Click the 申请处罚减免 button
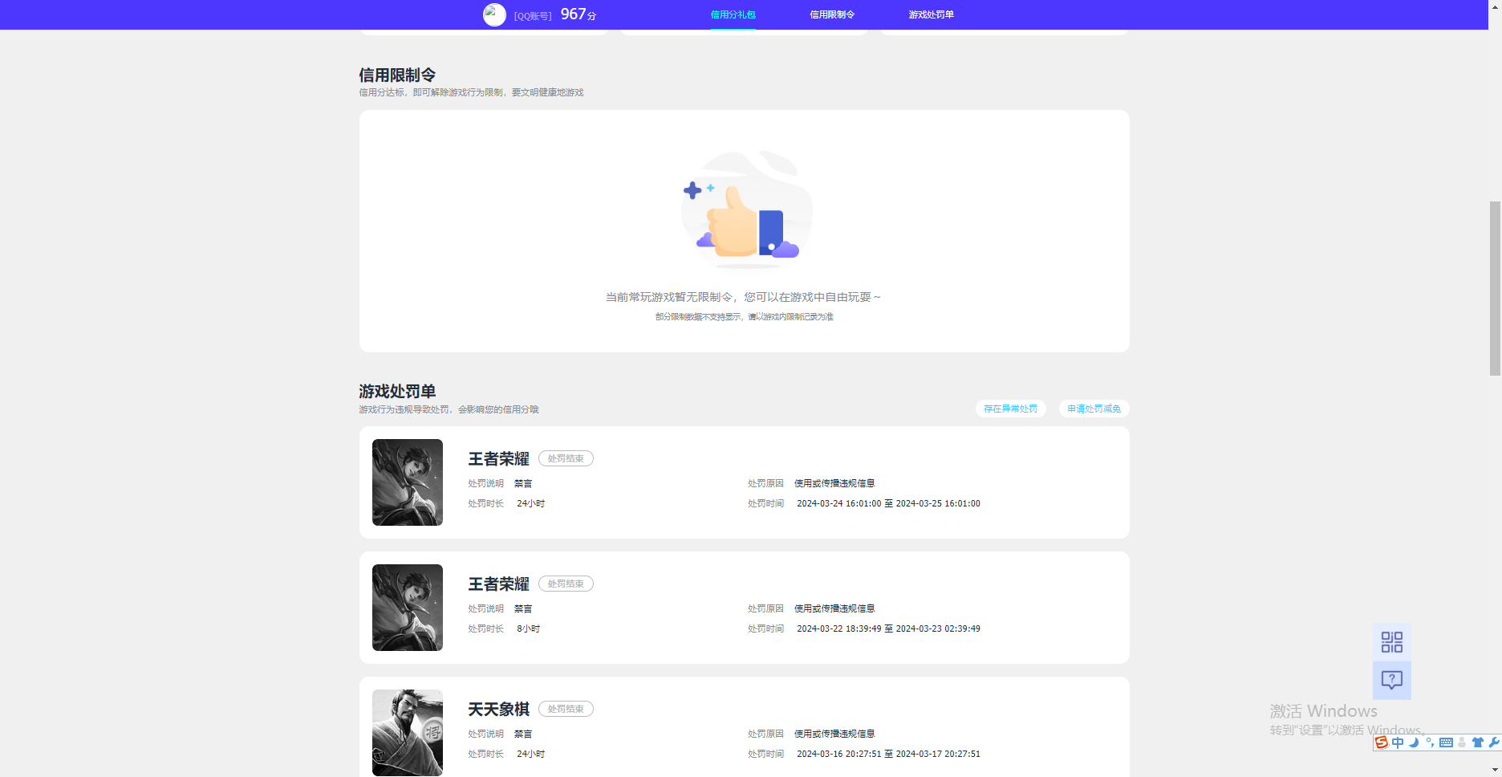Image resolution: width=1502 pixels, height=777 pixels. tap(1094, 409)
